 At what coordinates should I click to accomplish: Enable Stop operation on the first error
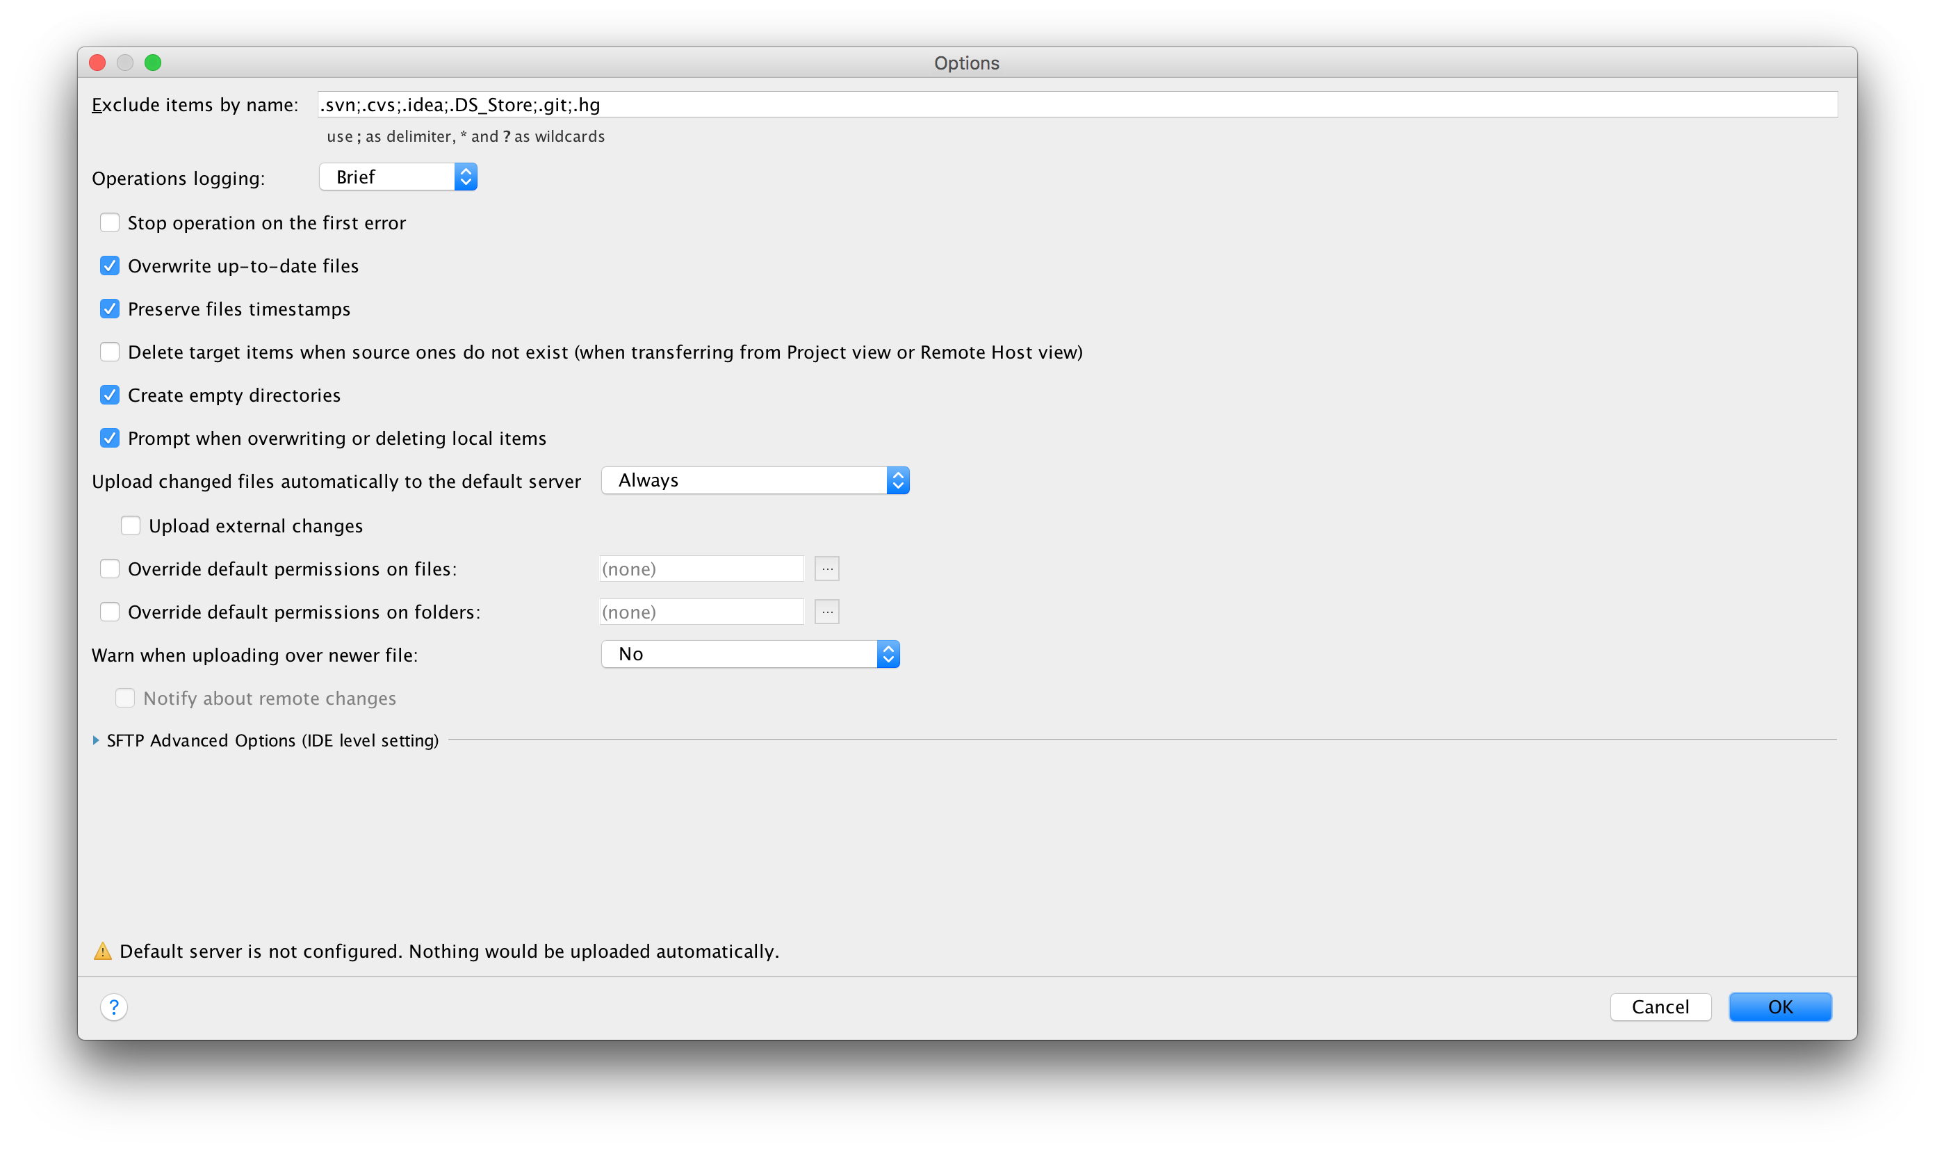pos(110,223)
